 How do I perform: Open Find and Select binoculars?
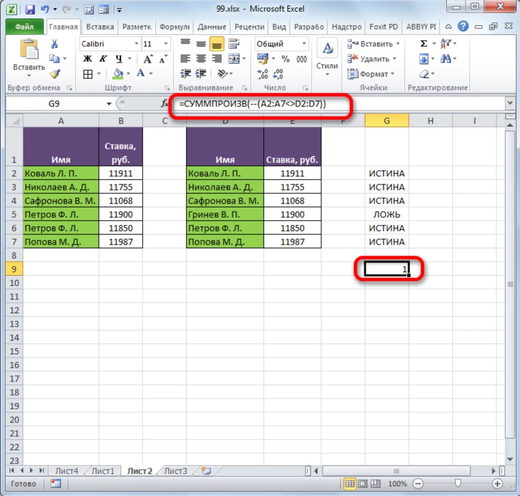[445, 59]
